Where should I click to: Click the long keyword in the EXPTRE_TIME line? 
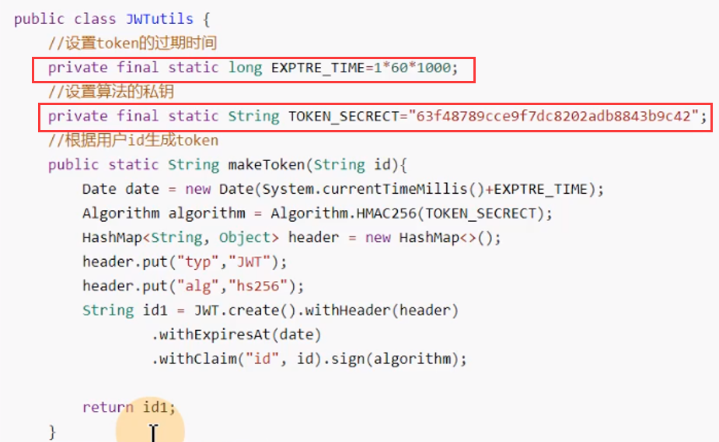pyautogui.click(x=245, y=68)
